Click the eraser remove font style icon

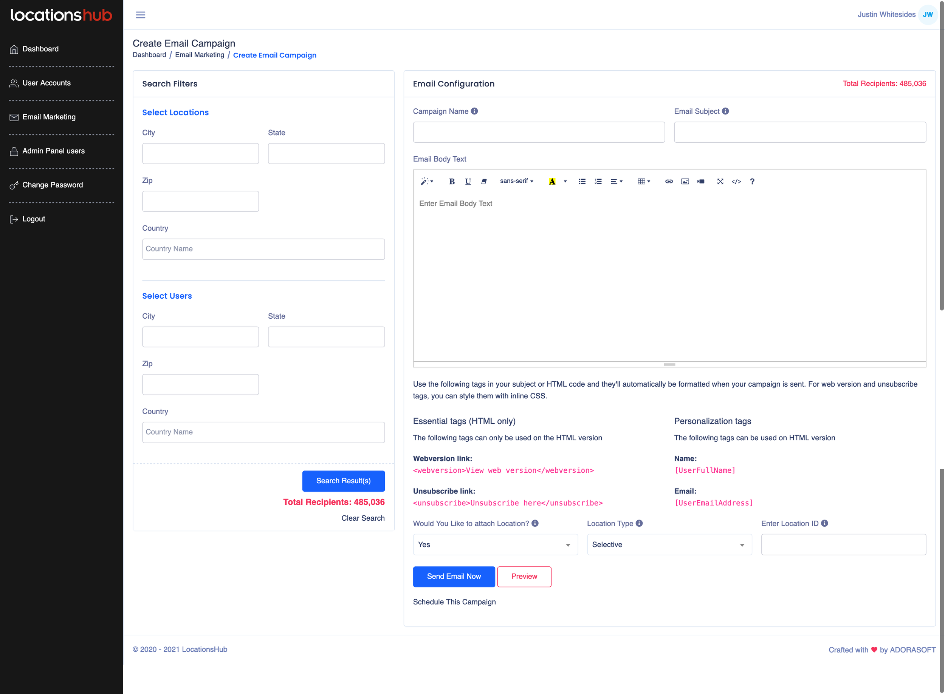click(x=483, y=182)
